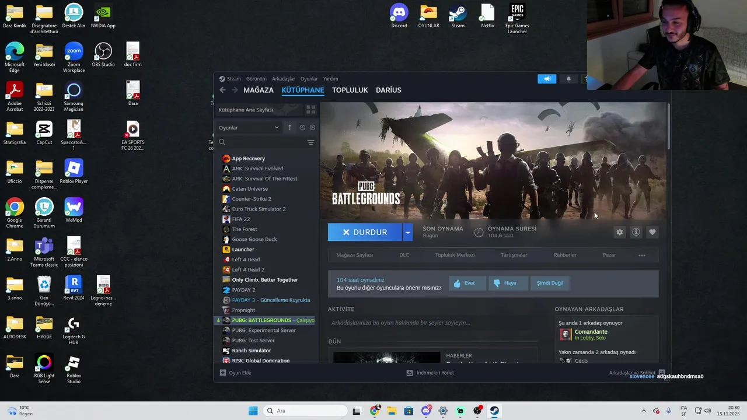The image size is (747, 420).
Task: Open the Steam announcements megaphone button
Action: pos(547,79)
